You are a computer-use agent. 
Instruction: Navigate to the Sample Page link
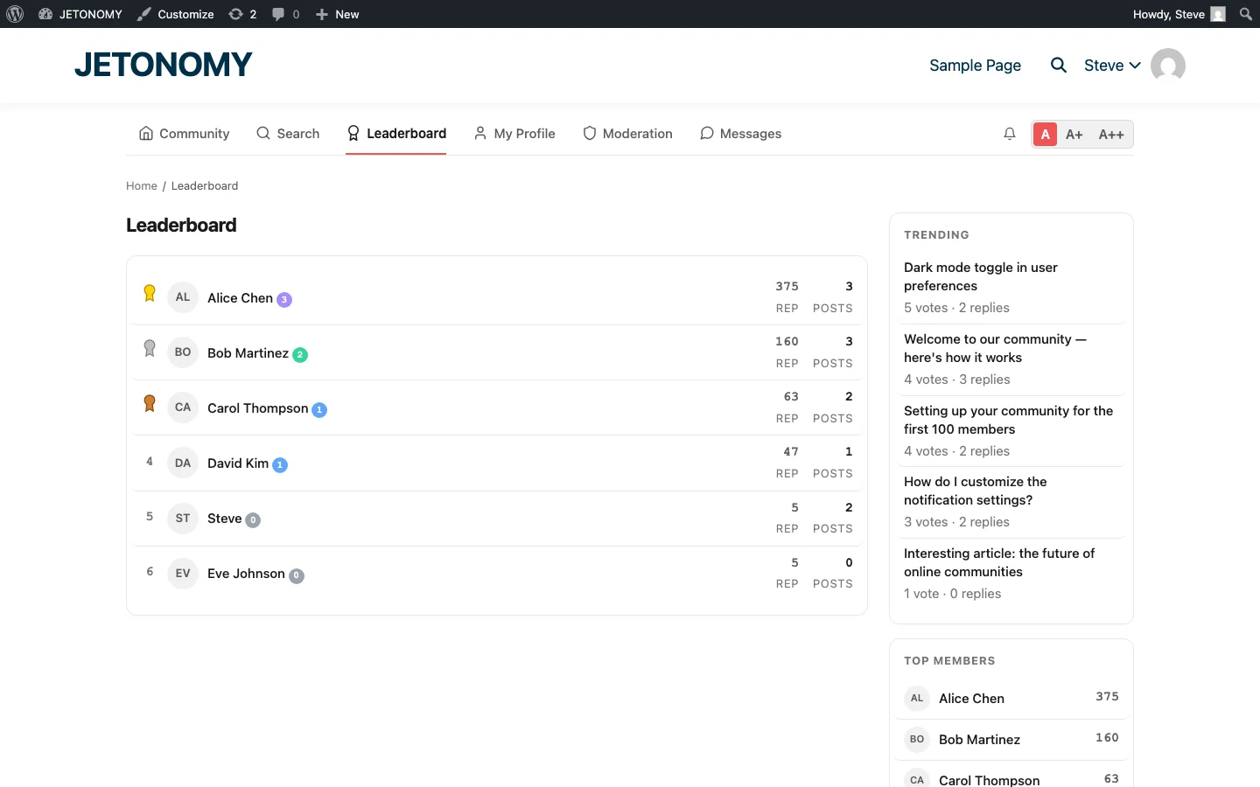pyautogui.click(x=975, y=65)
